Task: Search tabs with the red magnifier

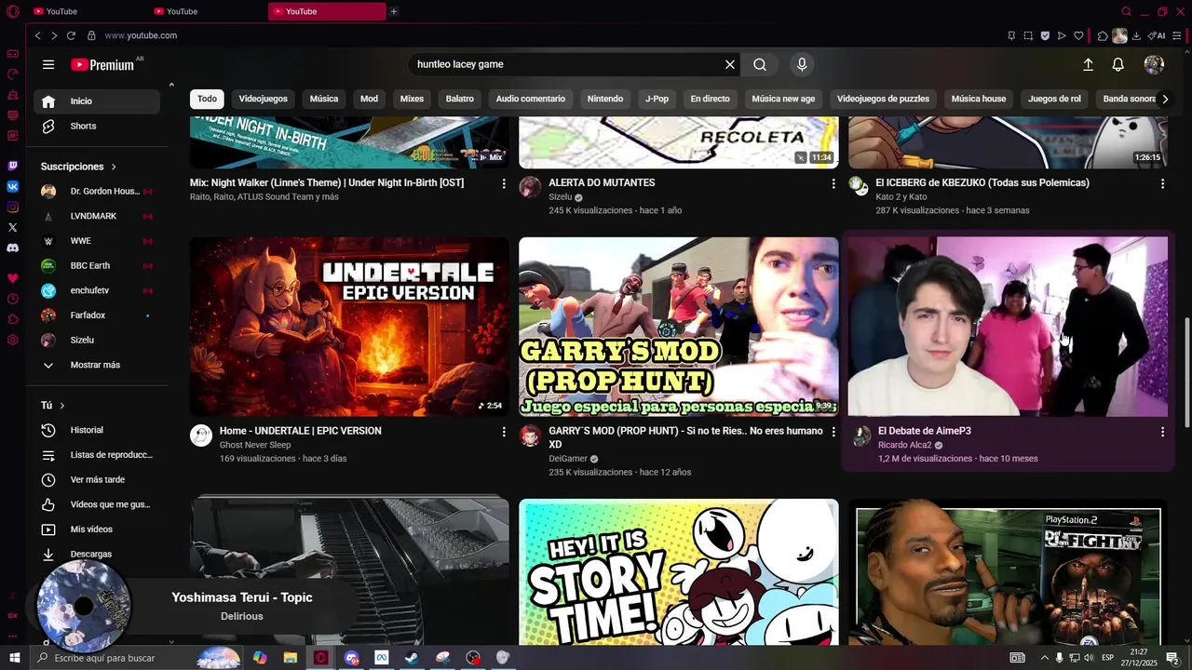Action: point(1126,11)
